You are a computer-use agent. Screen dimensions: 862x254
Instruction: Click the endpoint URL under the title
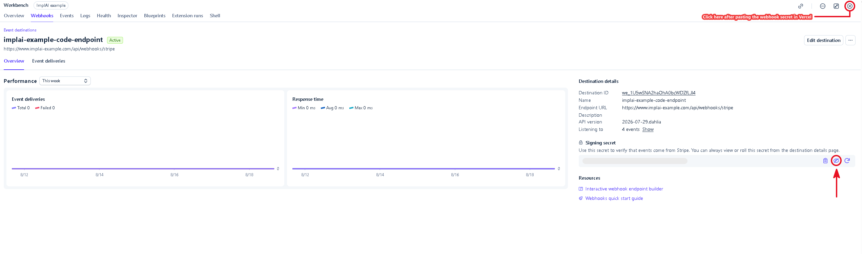[59, 49]
